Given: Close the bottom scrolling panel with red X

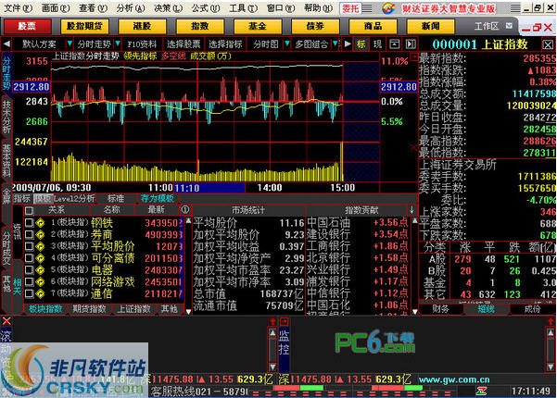Looking at the screenshot, I should (6, 322).
